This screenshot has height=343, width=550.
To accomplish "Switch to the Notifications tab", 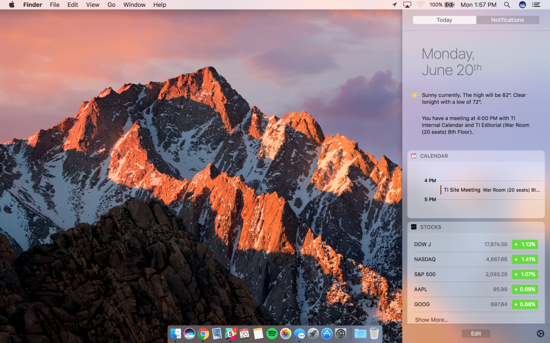I will (x=507, y=20).
